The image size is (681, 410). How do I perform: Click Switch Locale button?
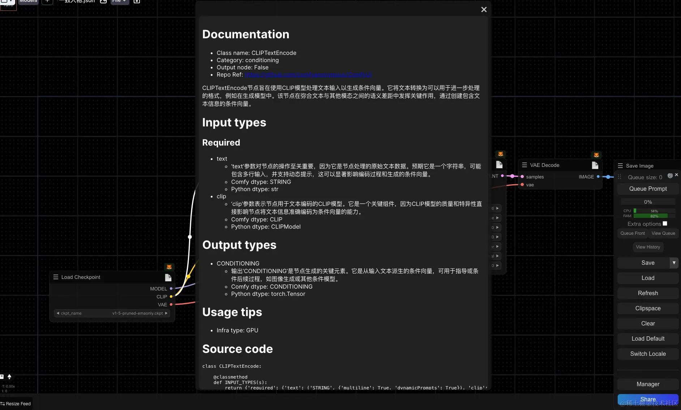click(648, 354)
